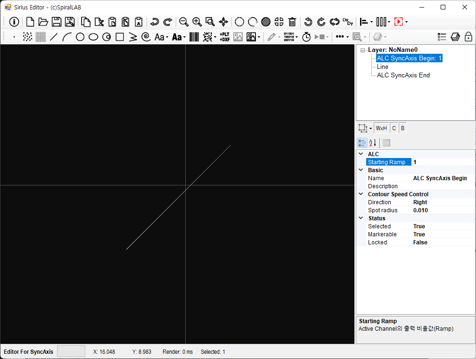Click the B button

coord(402,128)
